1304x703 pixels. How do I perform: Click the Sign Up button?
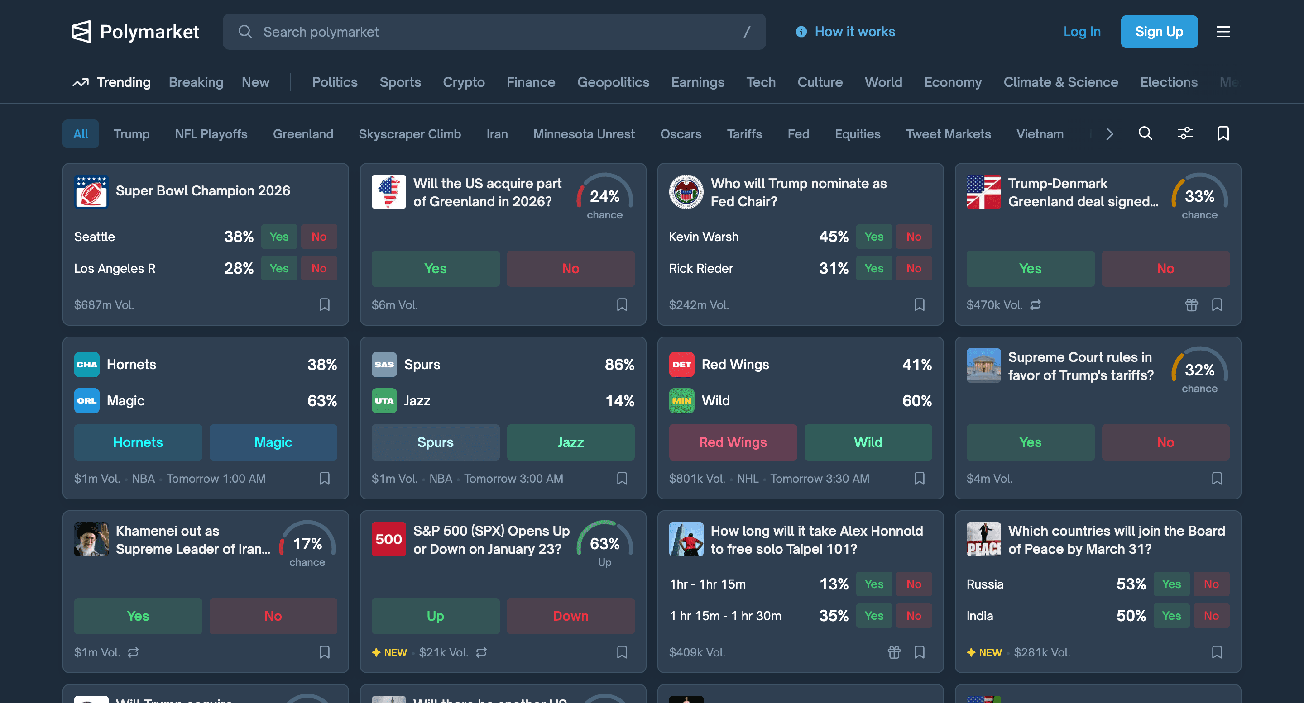pyautogui.click(x=1159, y=31)
